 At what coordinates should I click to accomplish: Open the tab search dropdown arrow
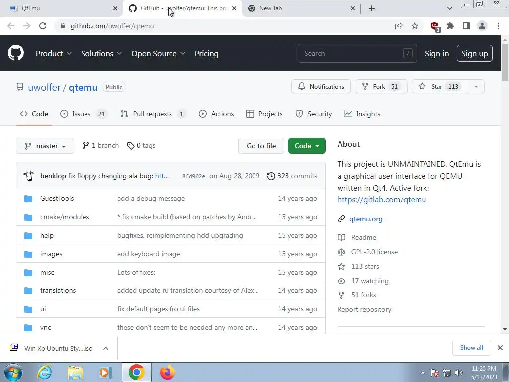[x=449, y=8]
